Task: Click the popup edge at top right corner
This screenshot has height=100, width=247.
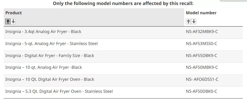Action: point(234,0)
